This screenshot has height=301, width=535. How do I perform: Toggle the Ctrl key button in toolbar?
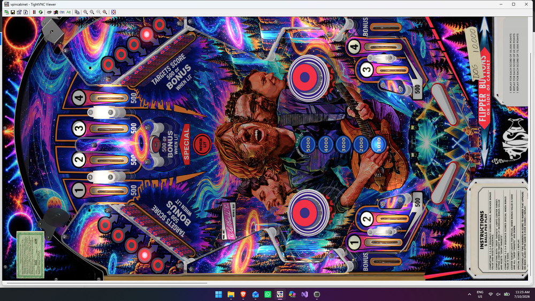(62, 12)
